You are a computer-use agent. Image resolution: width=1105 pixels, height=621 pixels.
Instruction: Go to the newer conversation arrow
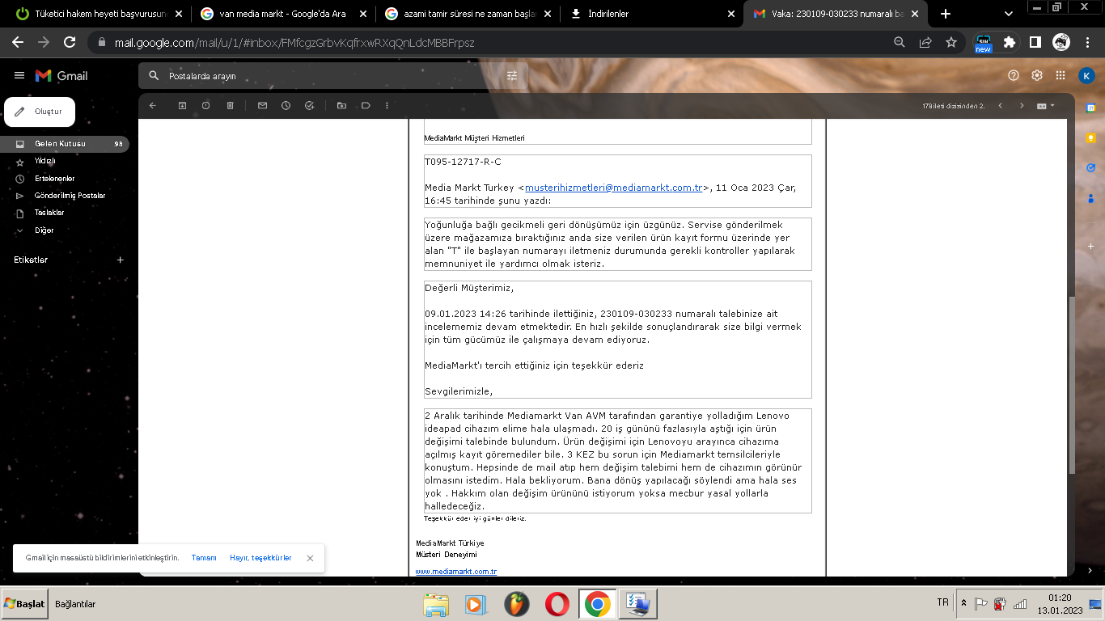[x=1000, y=106]
